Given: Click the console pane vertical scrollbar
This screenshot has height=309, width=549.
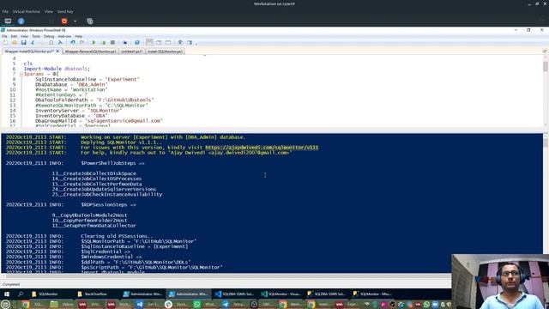Looking at the screenshot, I should [x=546, y=203].
